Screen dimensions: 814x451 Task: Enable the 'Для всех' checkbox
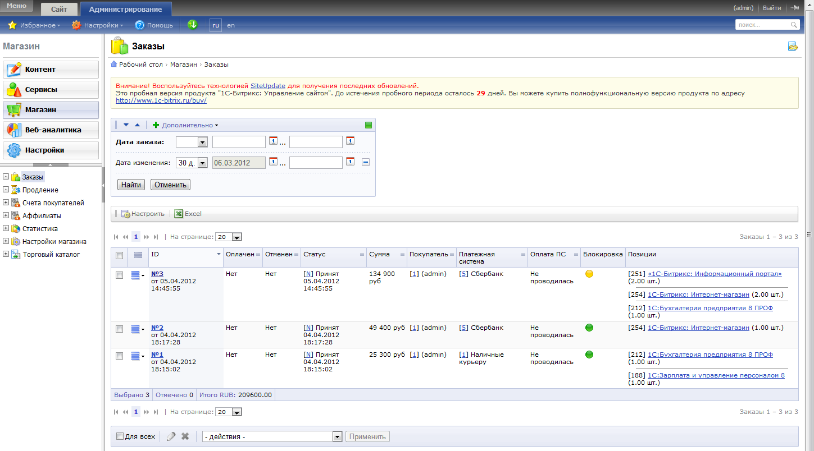pos(120,436)
